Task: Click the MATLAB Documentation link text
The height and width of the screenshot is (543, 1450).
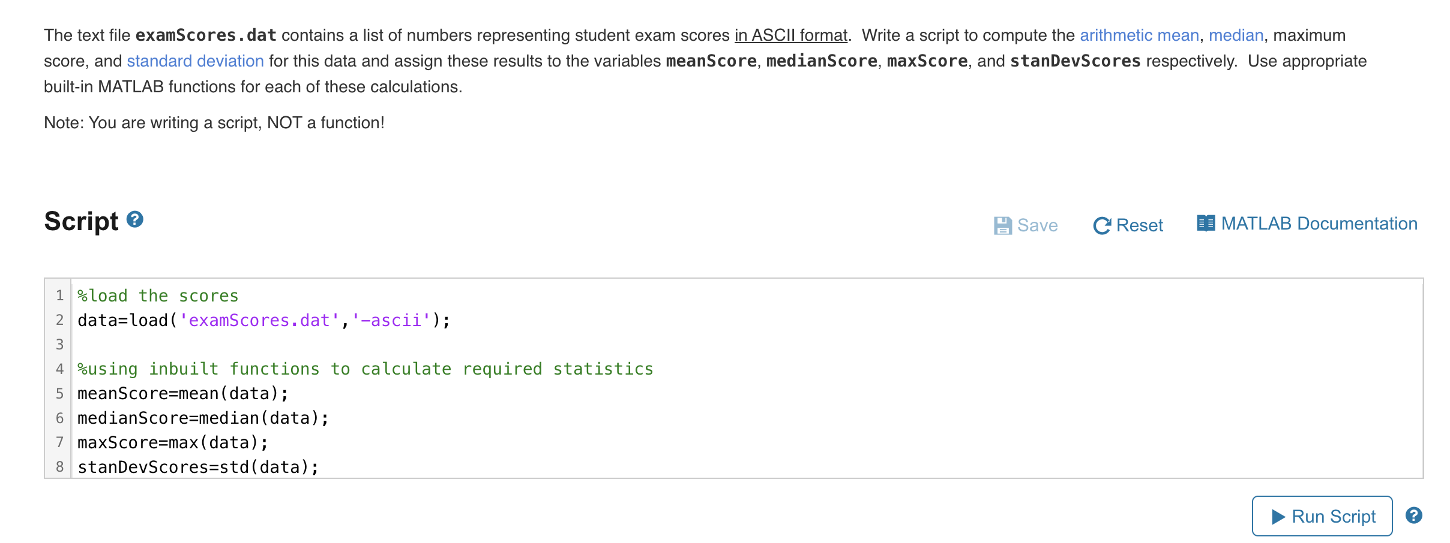Action: [x=1318, y=223]
